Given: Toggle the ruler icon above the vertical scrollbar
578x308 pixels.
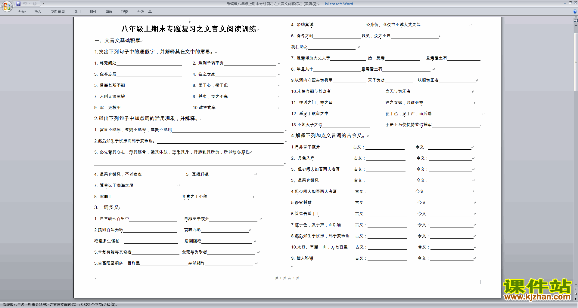Looking at the screenshot, I should click(576, 20).
